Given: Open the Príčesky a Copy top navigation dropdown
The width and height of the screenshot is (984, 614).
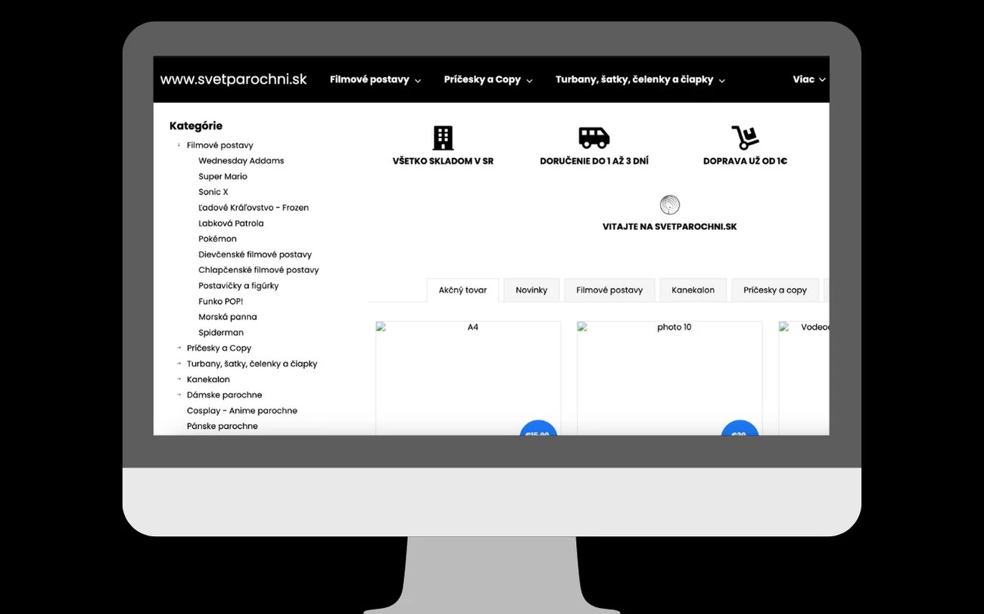Looking at the screenshot, I should coord(488,79).
